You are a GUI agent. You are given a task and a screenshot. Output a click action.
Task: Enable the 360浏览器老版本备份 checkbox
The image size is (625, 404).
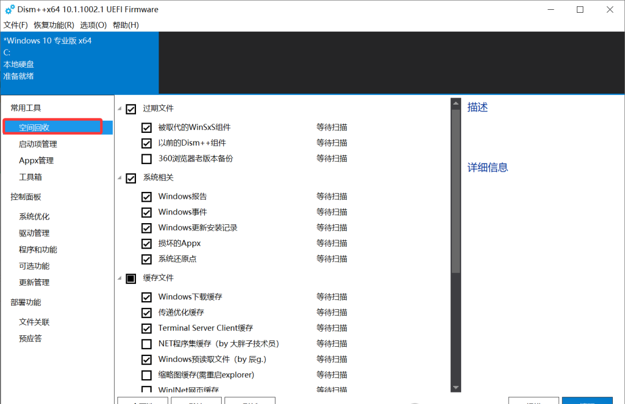tap(146, 158)
